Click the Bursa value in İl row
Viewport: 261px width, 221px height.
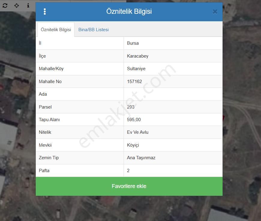coord(133,43)
